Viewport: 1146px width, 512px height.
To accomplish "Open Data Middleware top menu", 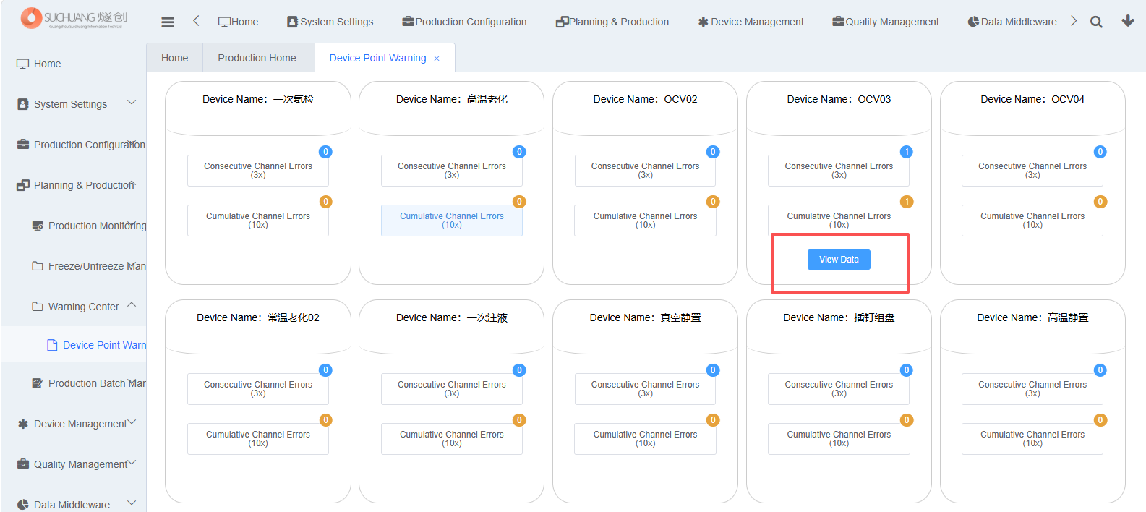I will coord(1012,22).
